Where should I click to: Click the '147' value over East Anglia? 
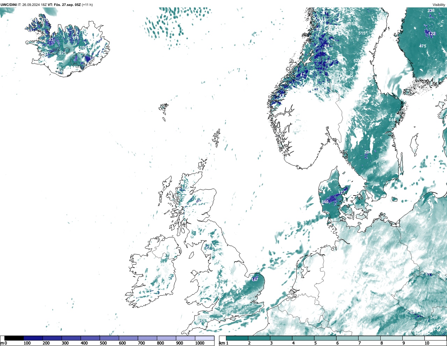click(255, 280)
